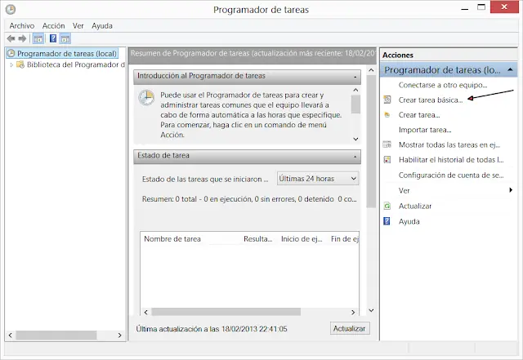Click the Ayuda icon in Acciones panel

(x=387, y=221)
